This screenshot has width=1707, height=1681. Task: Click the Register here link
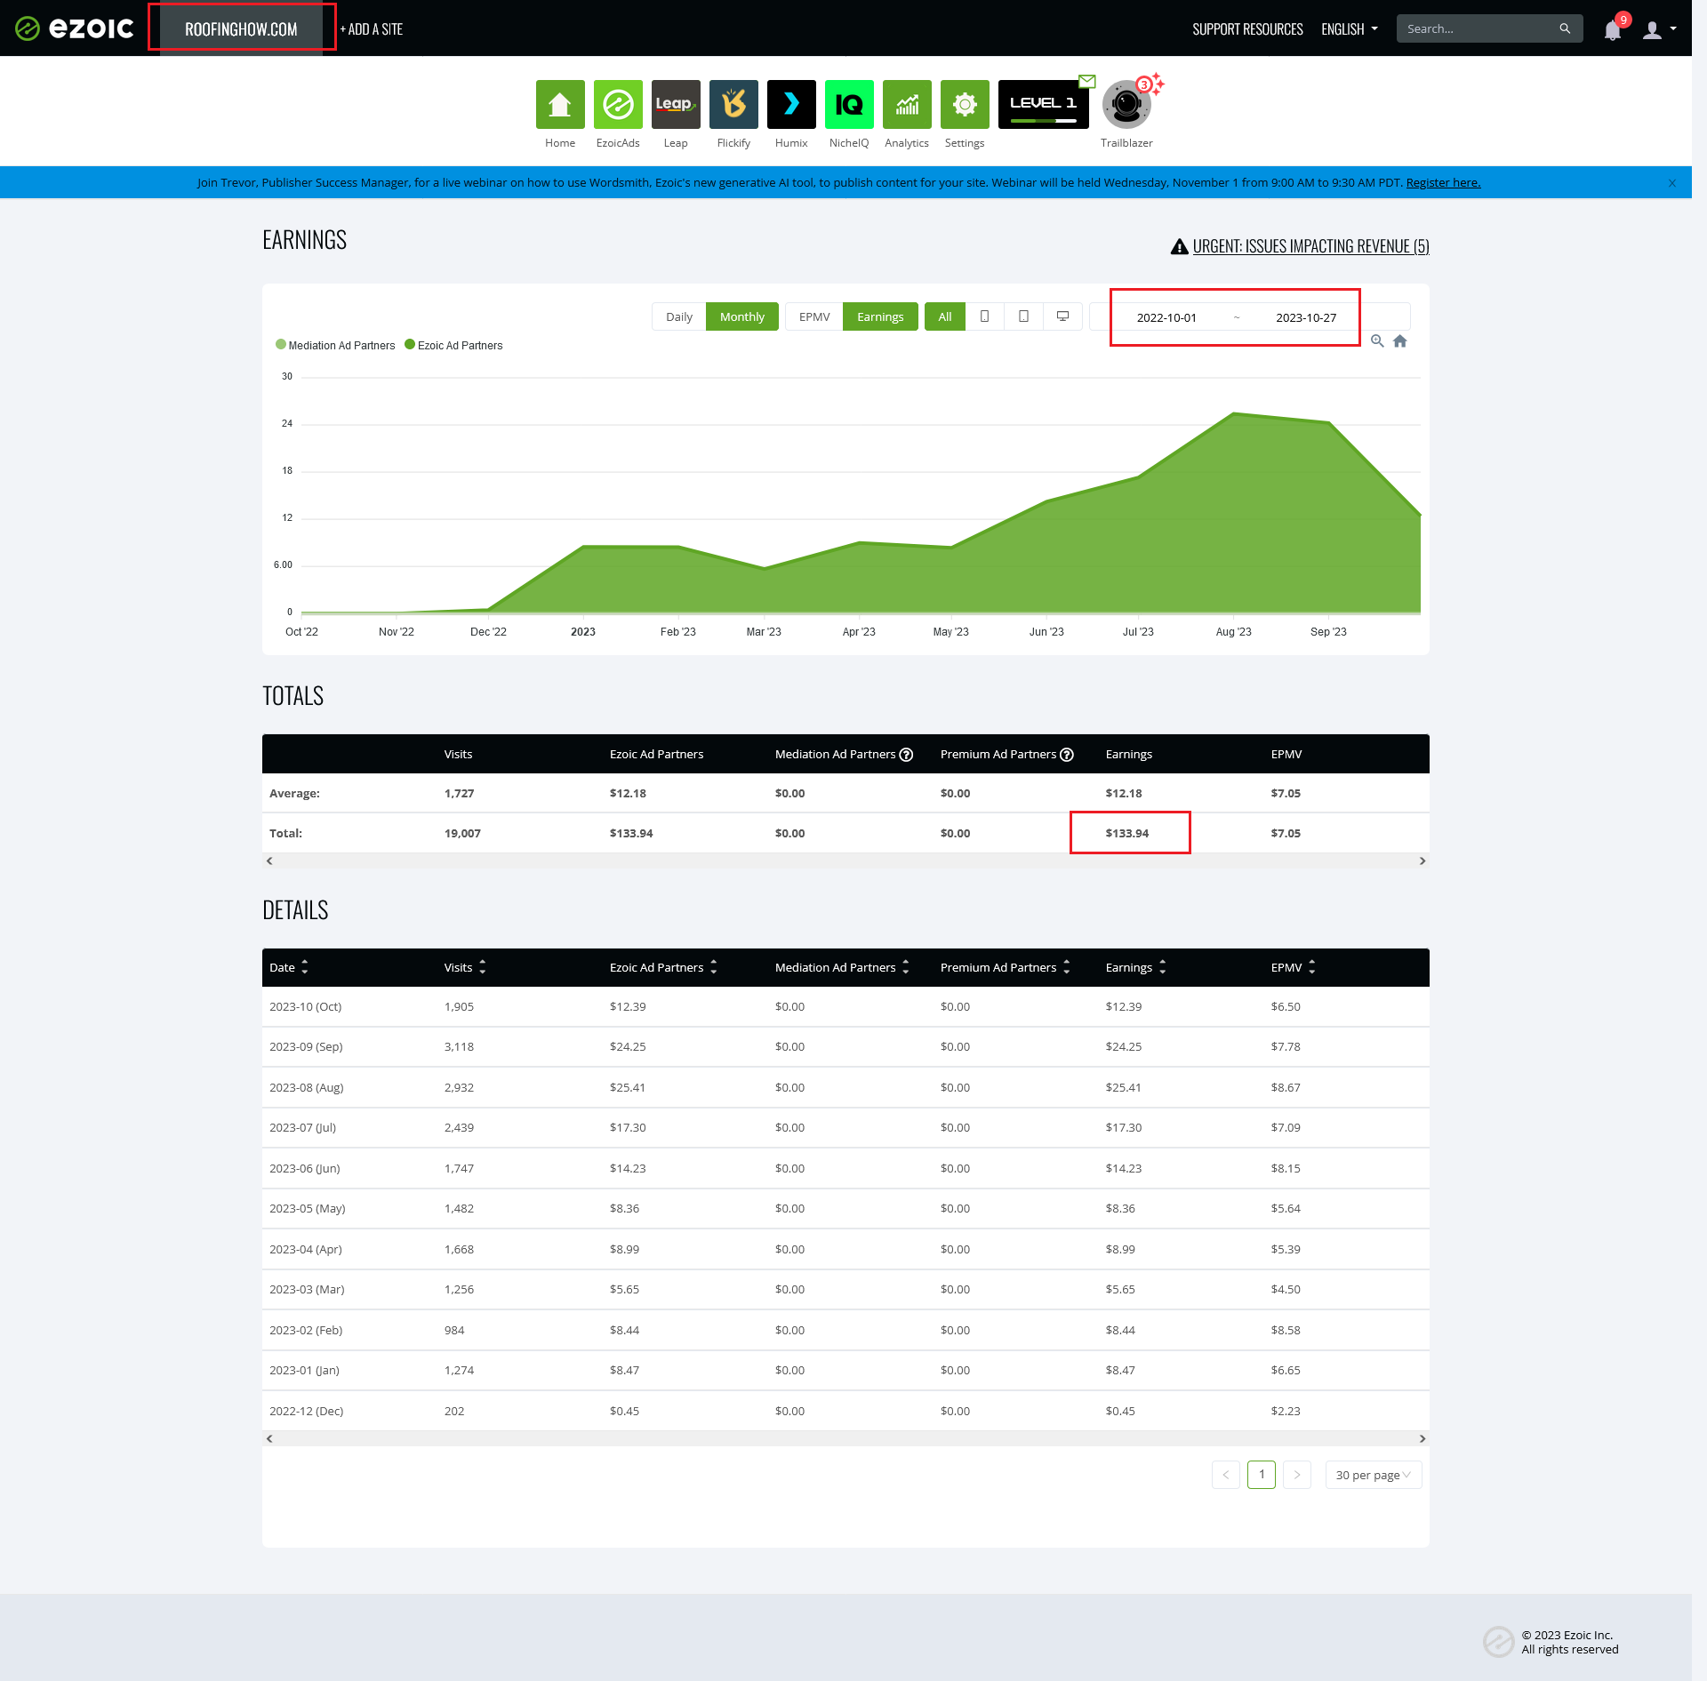pos(1443,182)
